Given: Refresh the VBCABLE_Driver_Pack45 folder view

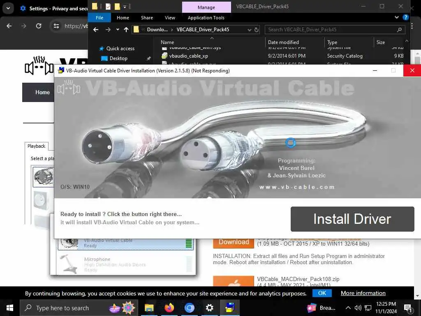Looking at the screenshot, I should tap(257, 30).
